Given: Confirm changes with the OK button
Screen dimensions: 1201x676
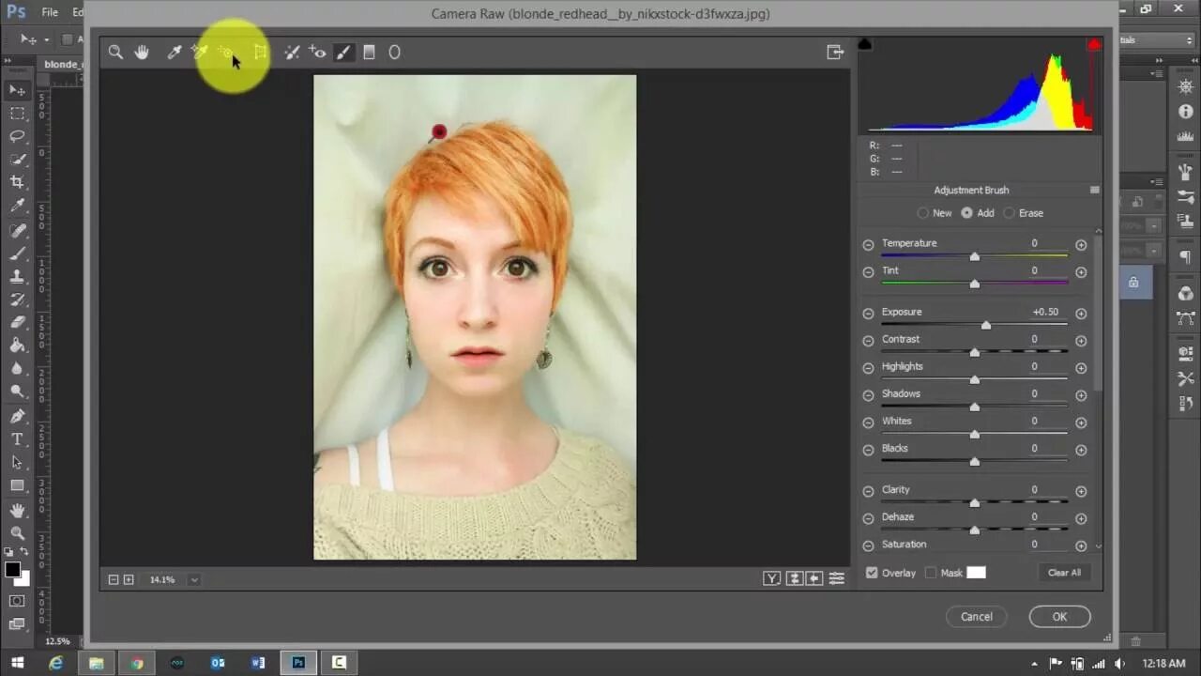Looking at the screenshot, I should [x=1059, y=617].
